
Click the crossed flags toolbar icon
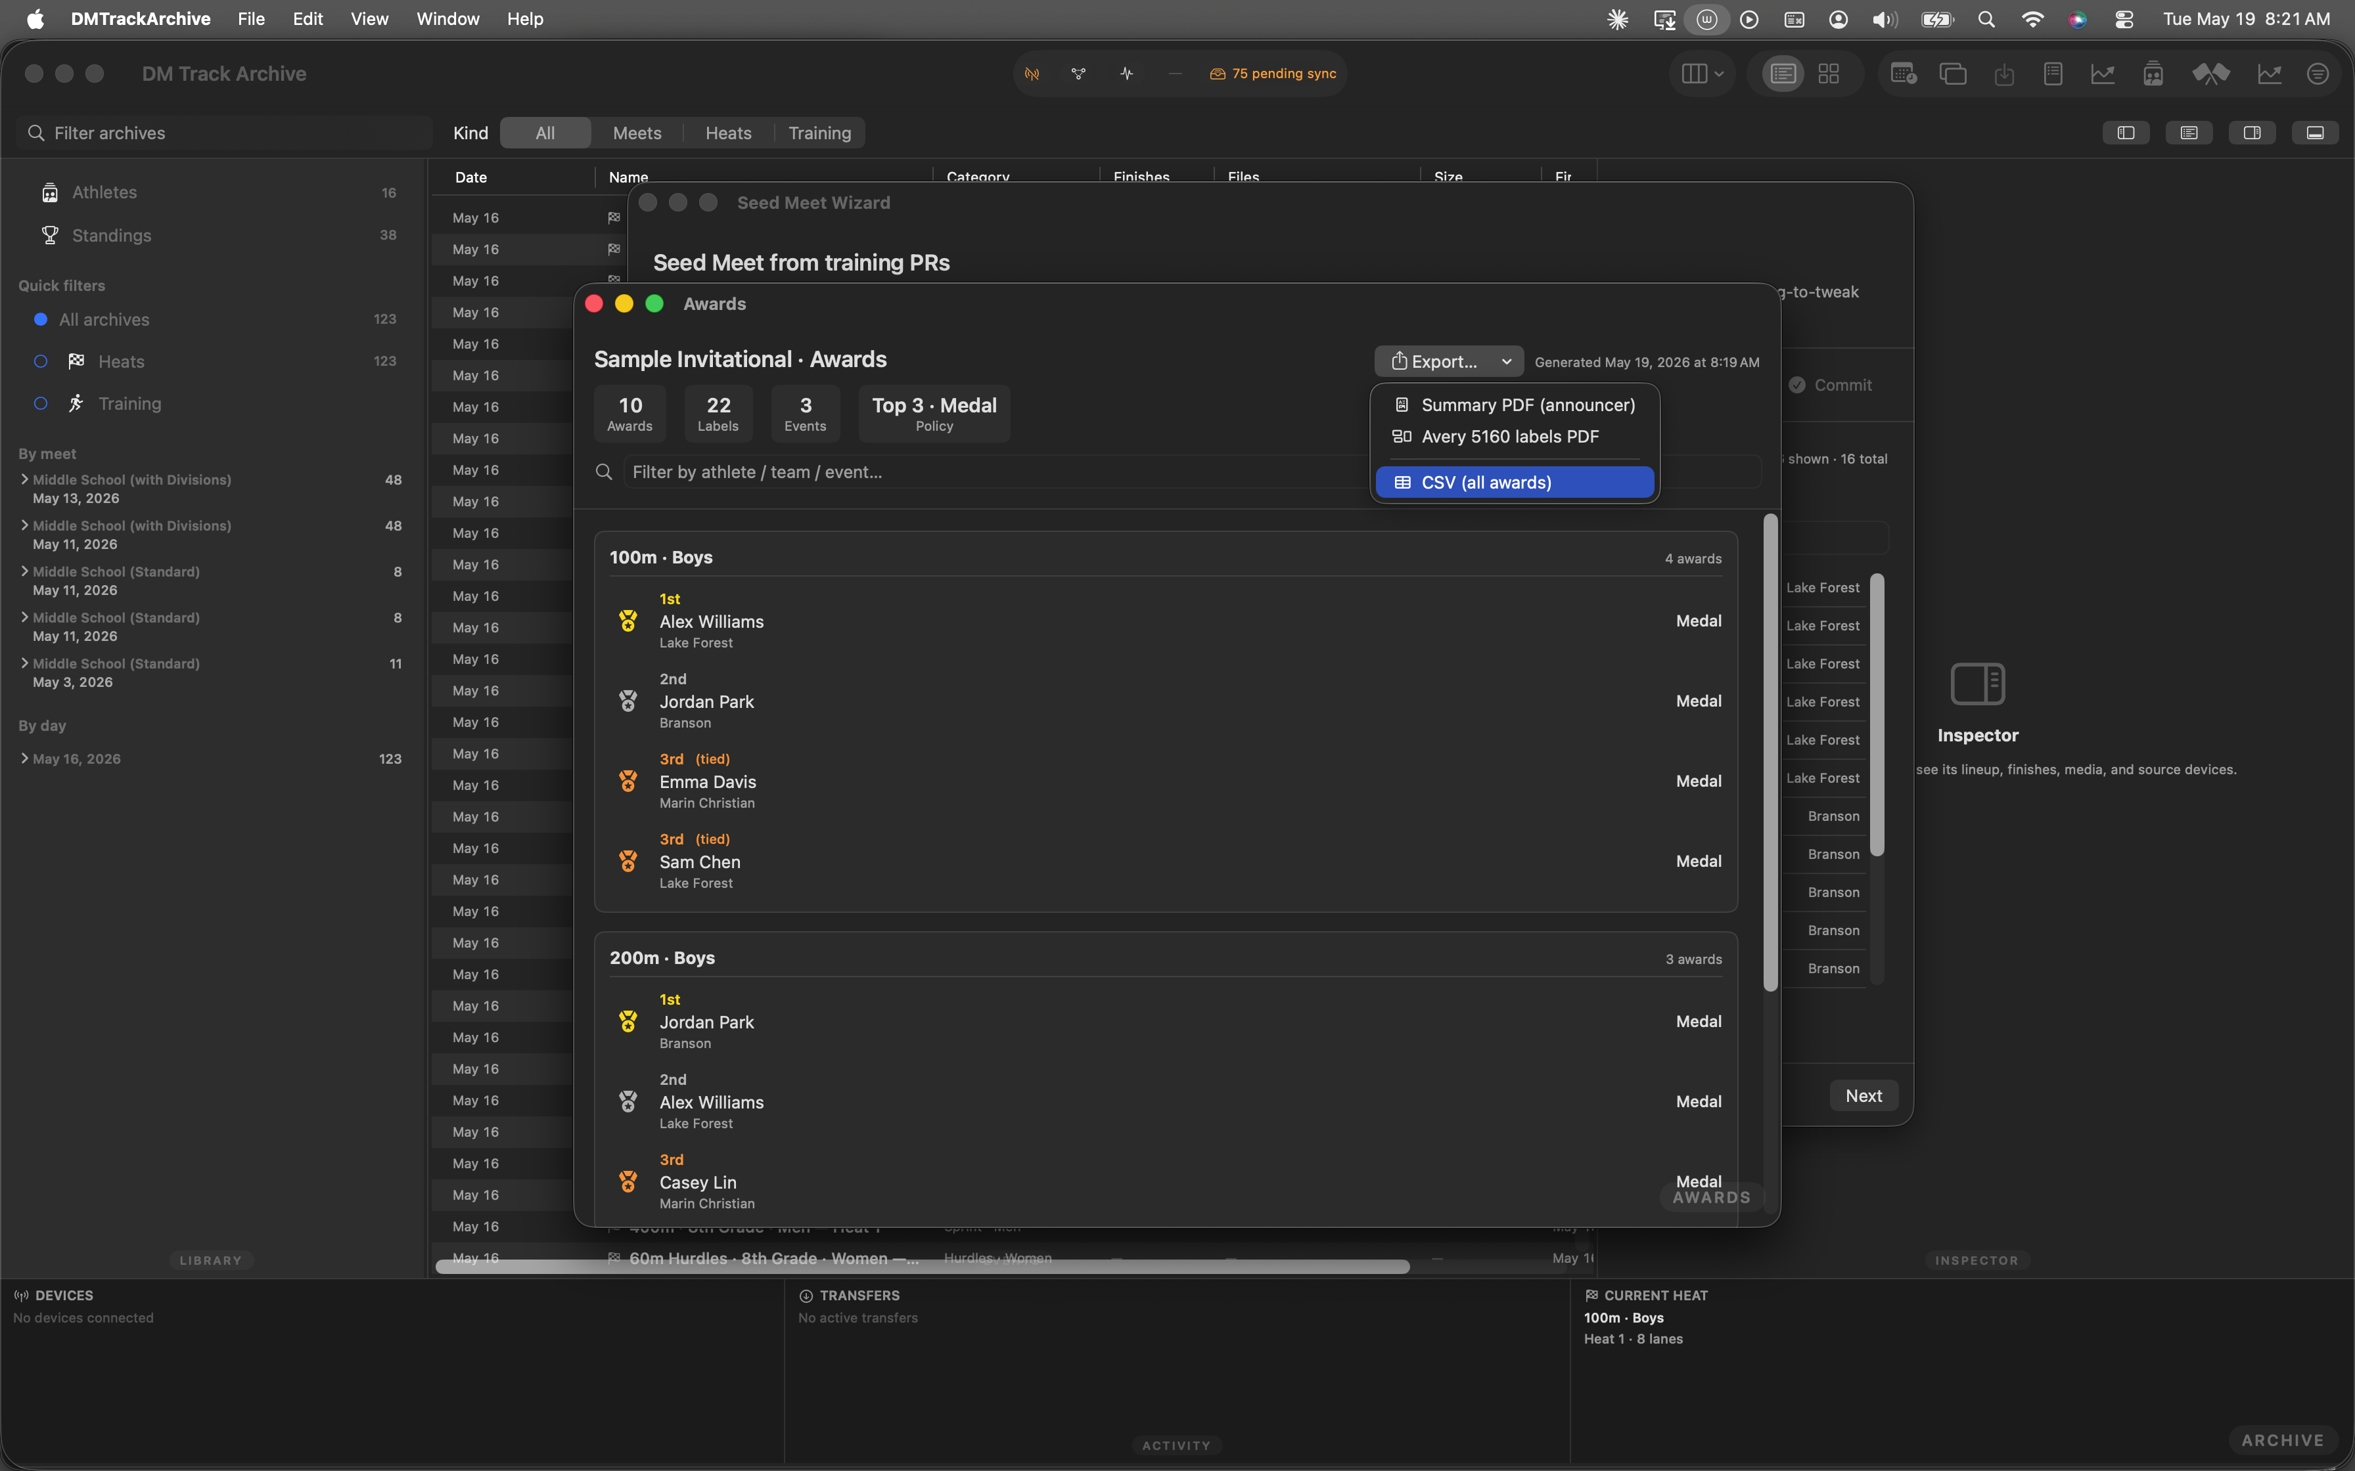(x=2210, y=74)
